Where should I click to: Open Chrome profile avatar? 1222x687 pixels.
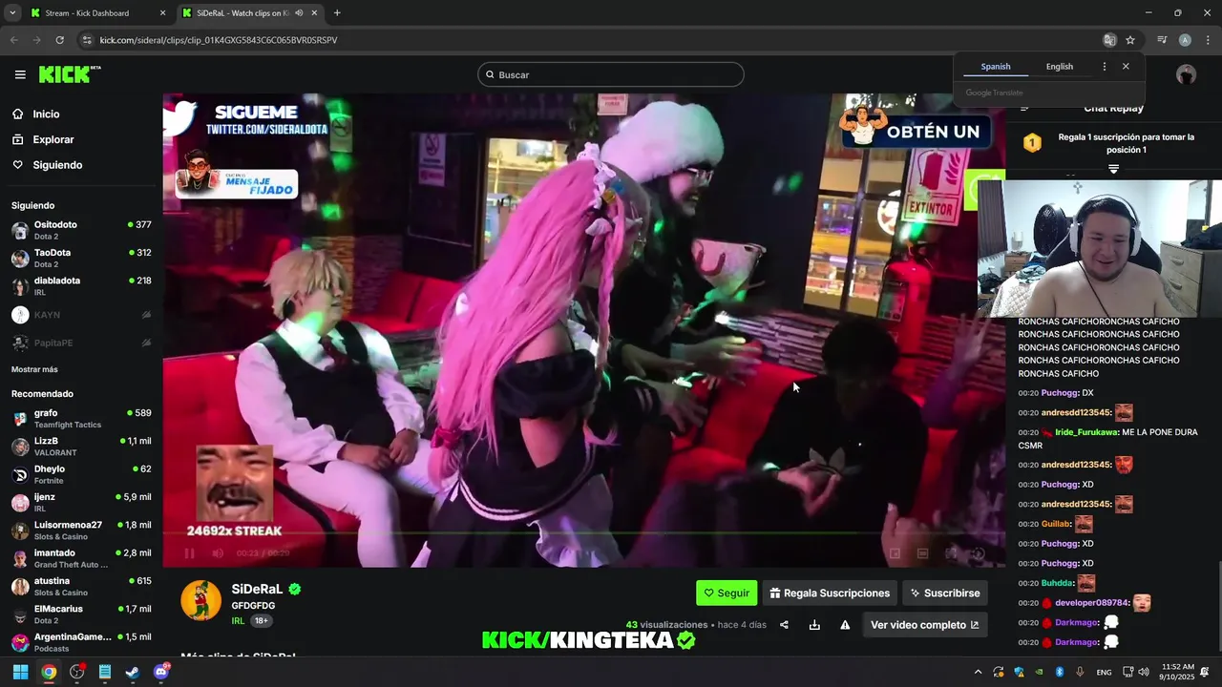(x=1185, y=40)
